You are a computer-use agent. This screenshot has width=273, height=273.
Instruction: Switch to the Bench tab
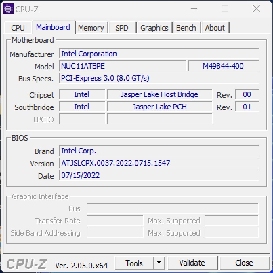pos(186,28)
